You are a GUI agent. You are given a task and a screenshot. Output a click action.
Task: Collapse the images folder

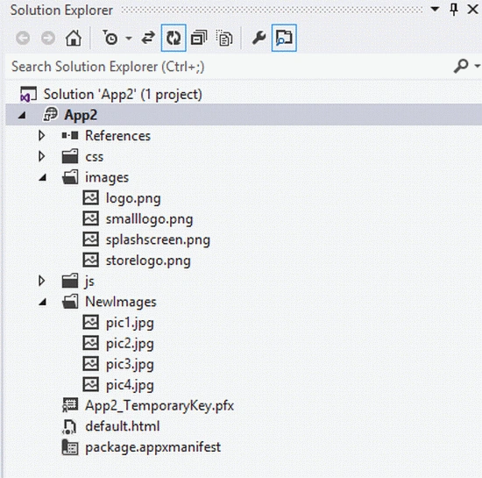pyautogui.click(x=43, y=177)
